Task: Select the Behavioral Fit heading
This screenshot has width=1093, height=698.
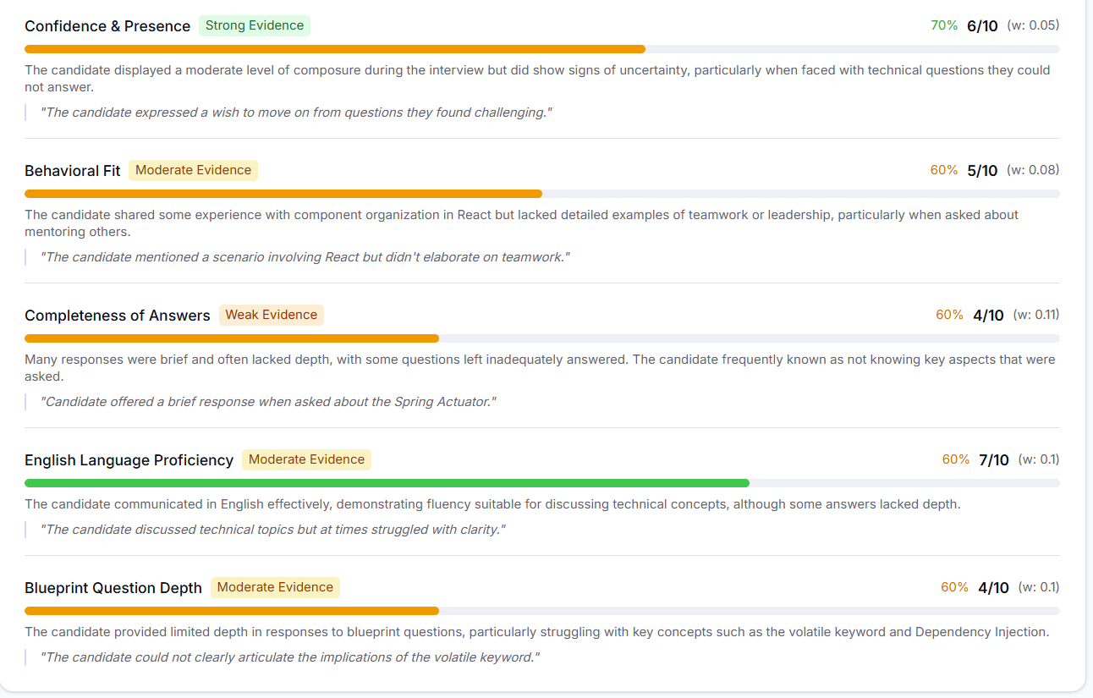Action: 73,171
